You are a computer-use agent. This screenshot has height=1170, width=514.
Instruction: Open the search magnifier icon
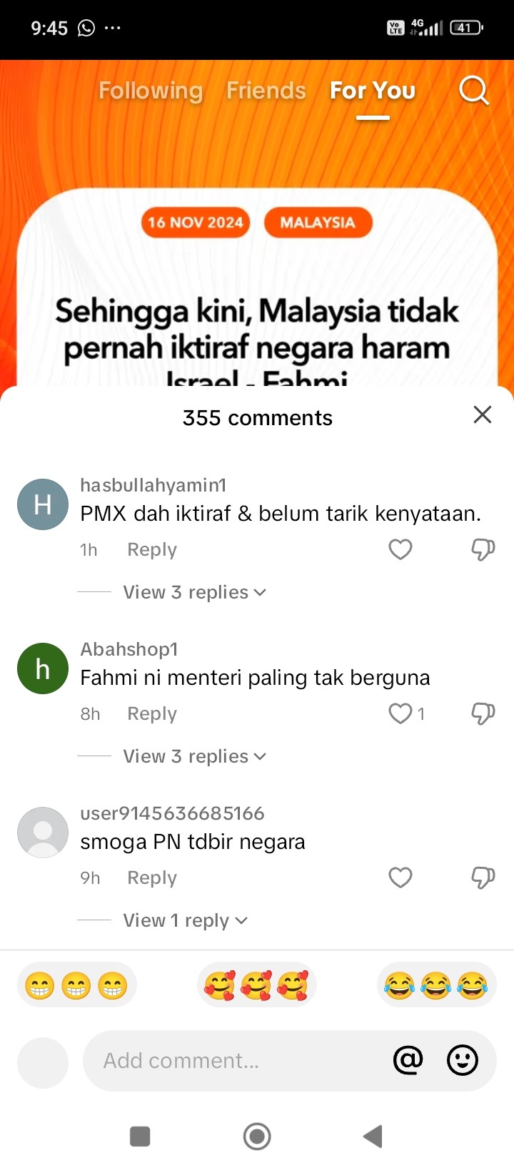pos(473,91)
